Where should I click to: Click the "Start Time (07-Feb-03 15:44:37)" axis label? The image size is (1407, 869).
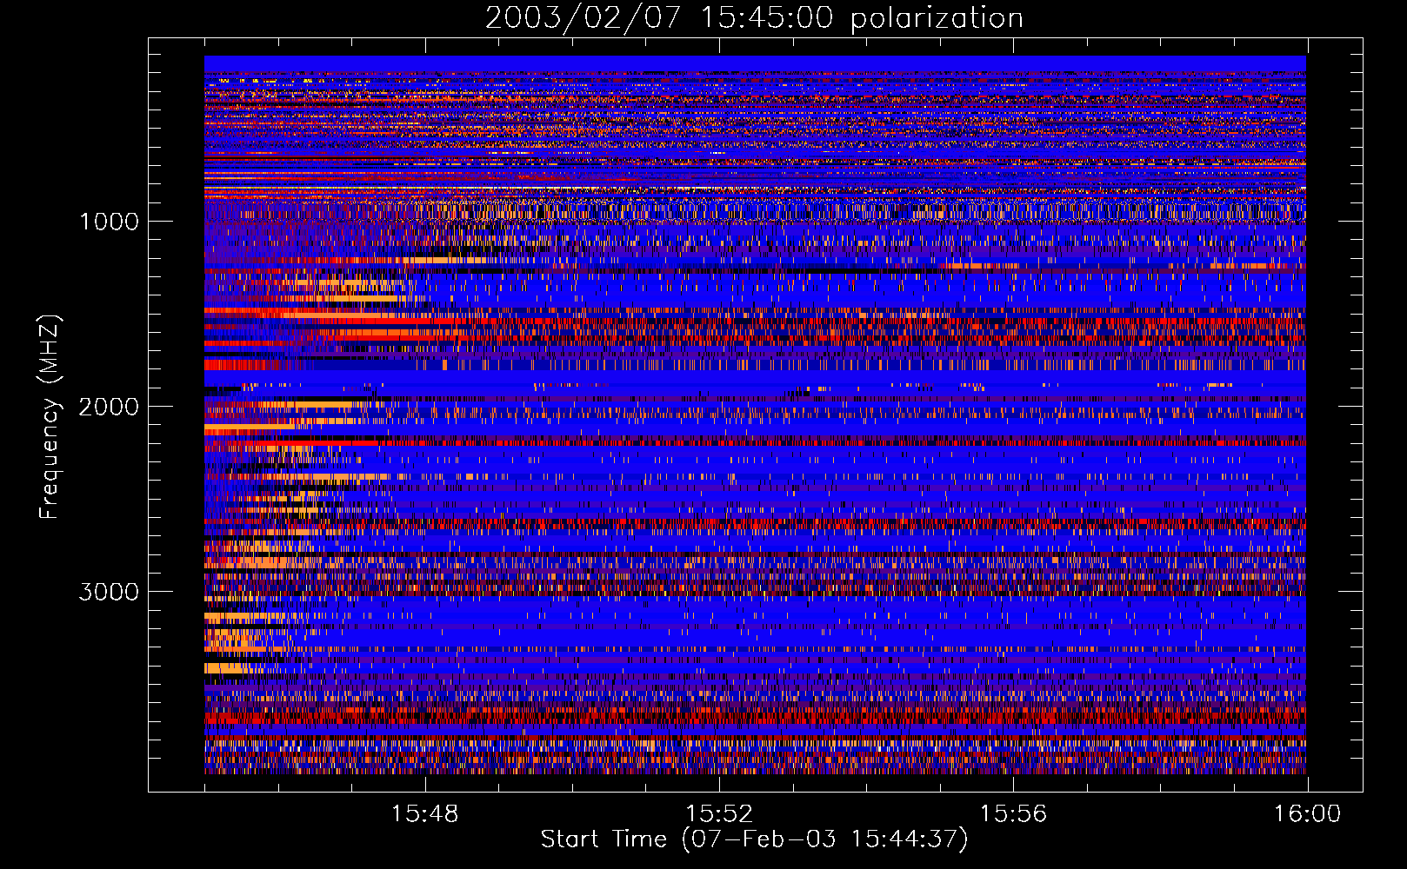754,839
